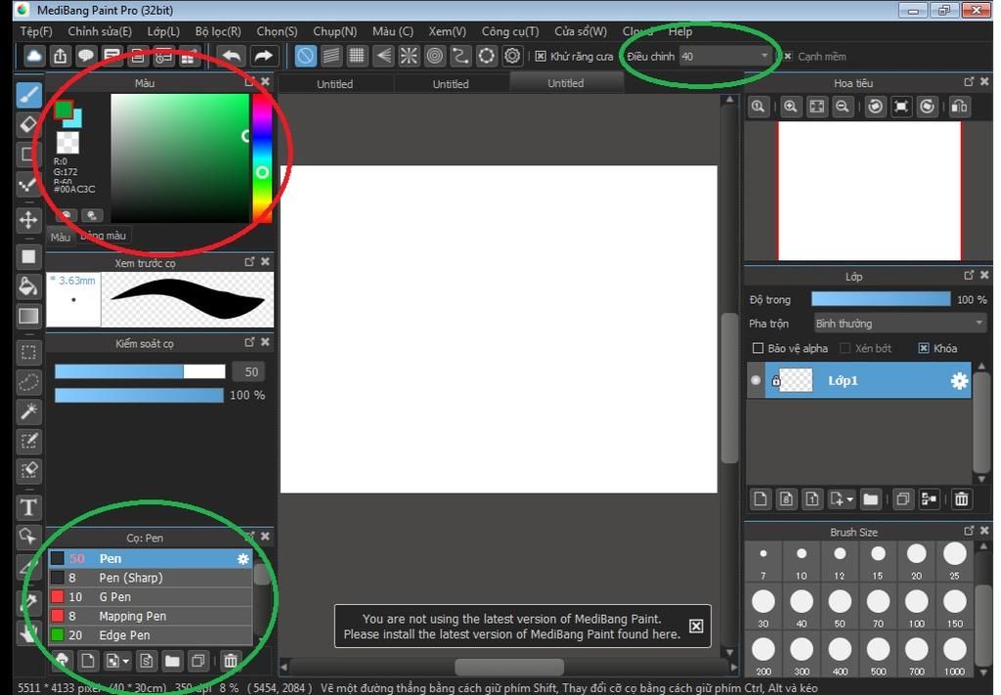Screen dimensions: 1001x695
Task: Enable Bảo vệ alpha checkbox
Action: 758,348
